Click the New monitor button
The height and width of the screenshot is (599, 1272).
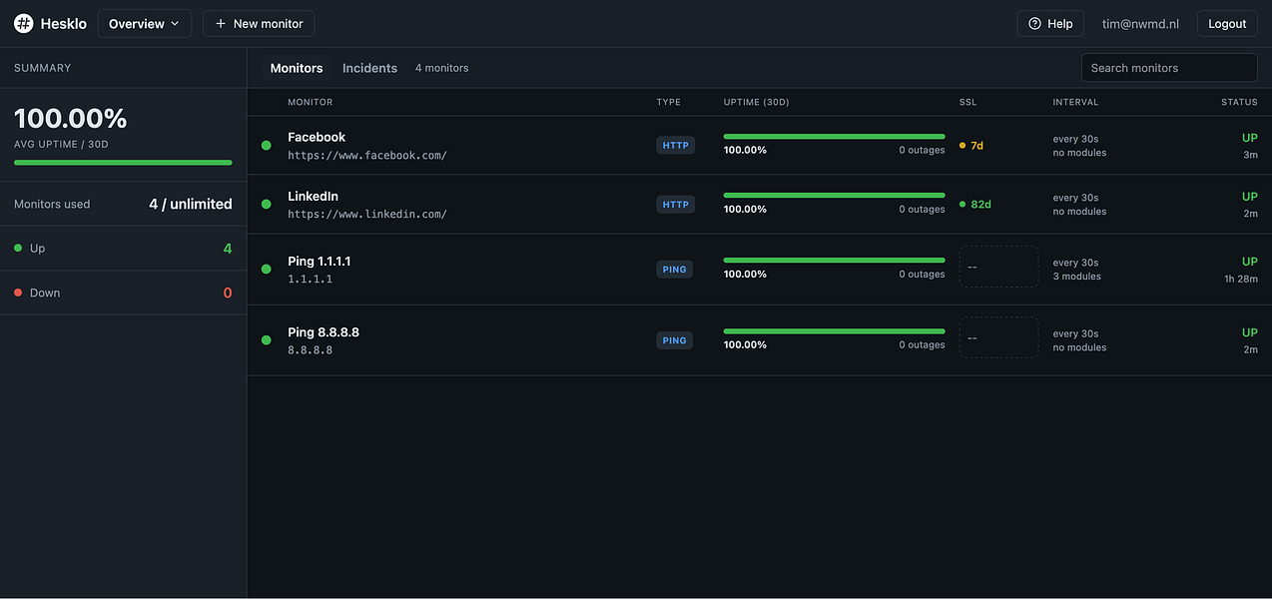coord(259,24)
